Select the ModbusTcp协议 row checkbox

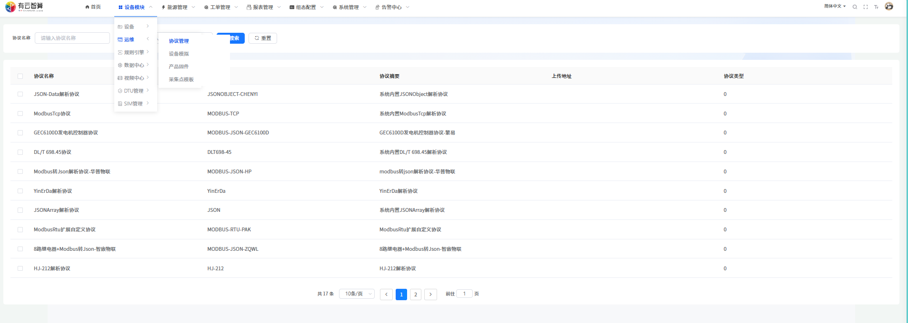[20, 114]
